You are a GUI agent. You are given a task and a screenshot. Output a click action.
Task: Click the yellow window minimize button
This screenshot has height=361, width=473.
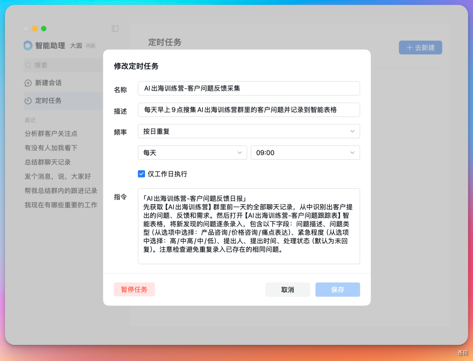pyautogui.click(x=35, y=28)
